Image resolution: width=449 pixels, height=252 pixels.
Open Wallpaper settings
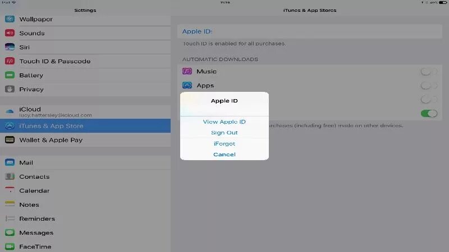[85, 19]
